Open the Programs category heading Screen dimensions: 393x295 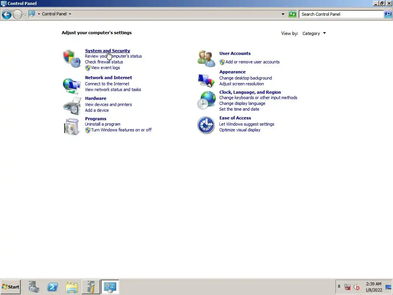[x=96, y=119]
